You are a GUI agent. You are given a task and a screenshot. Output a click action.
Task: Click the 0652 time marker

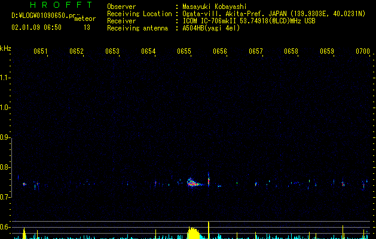click(x=77, y=51)
